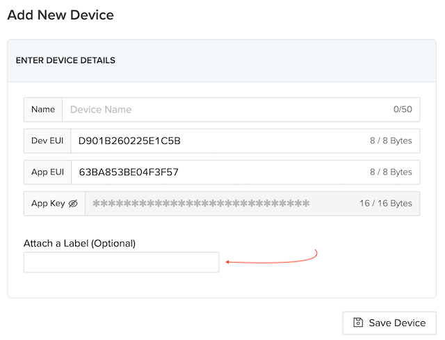Screen dimensions: 445x340
Task: Click the App EUI 8 / 8 Bytes counter
Action: [391, 172]
